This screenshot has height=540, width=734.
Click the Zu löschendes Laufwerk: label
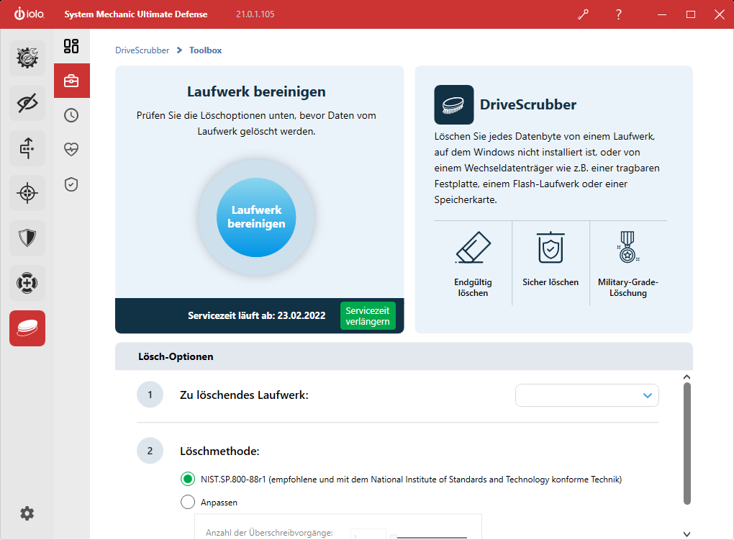244,395
